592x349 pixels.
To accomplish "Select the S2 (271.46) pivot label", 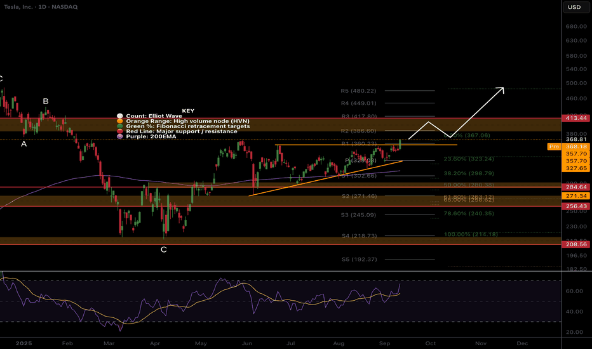I will [x=359, y=196].
